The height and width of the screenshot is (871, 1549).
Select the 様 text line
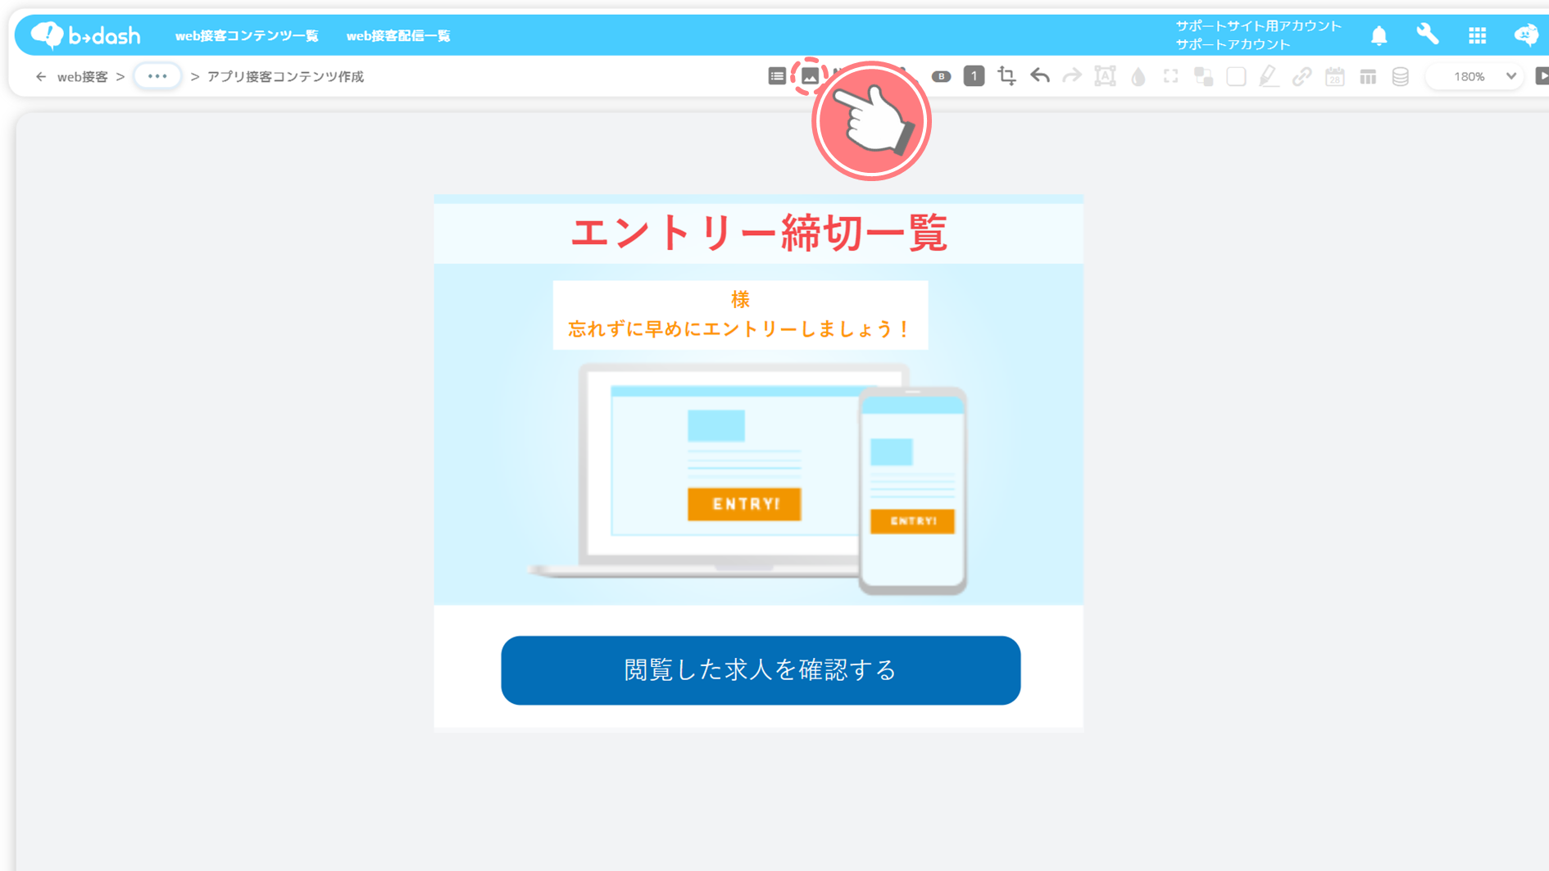(x=740, y=300)
